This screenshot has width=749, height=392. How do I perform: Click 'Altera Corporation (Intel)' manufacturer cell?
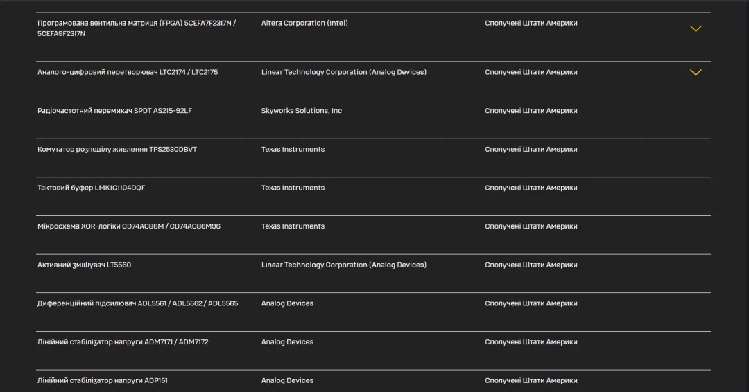tap(304, 23)
